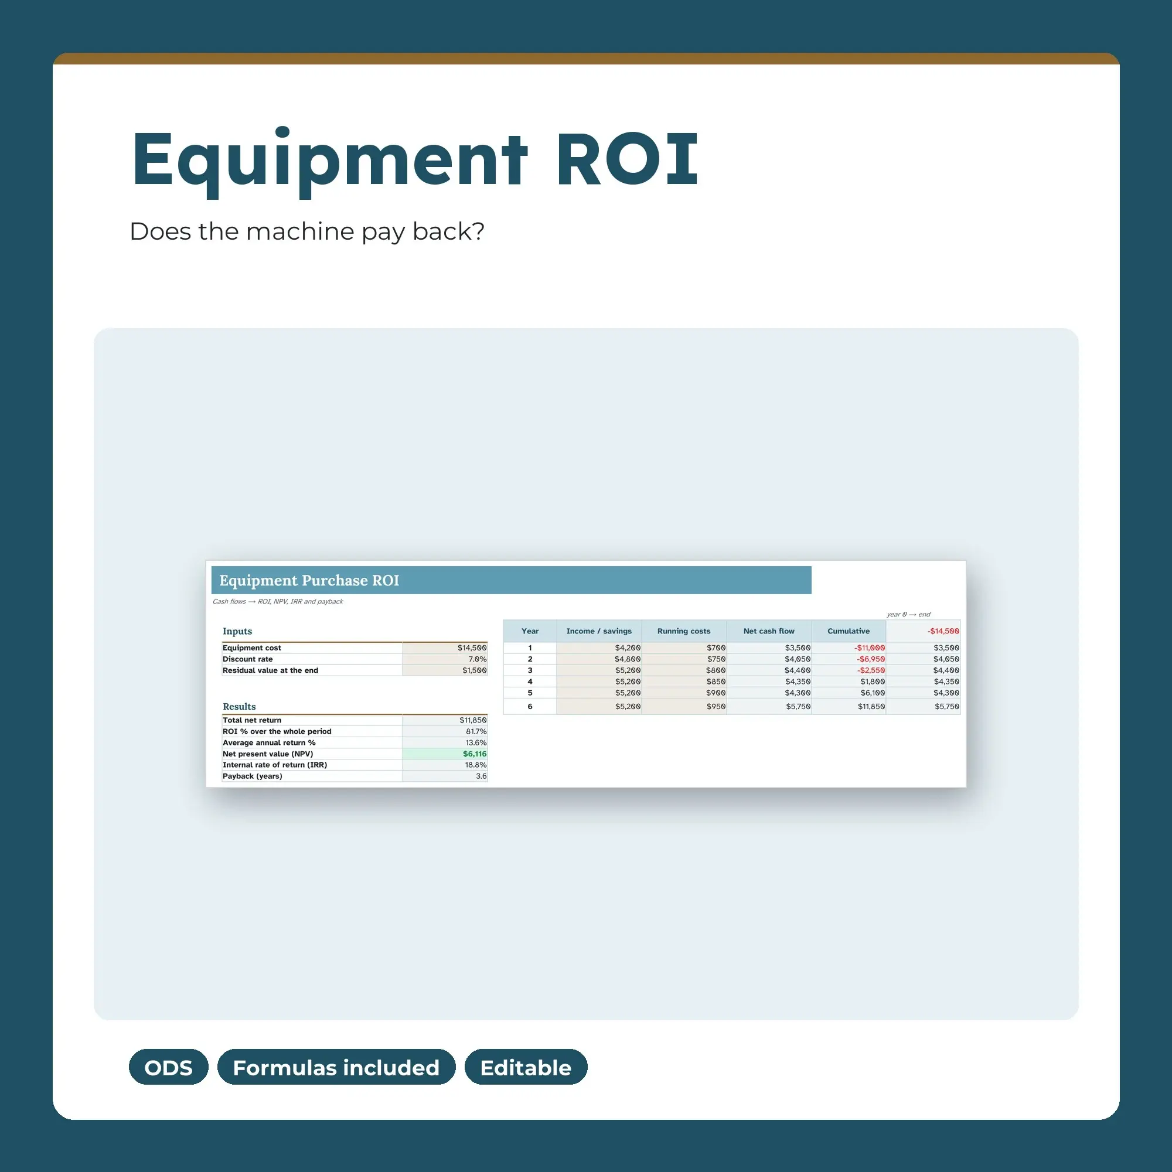Select Year 2 income cell $4,800
1172x1172 pixels.
tap(599, 659)
